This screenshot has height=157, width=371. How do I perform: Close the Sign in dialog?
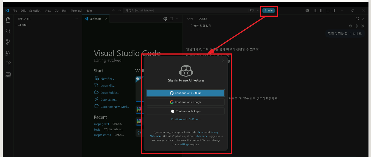tap(223, 60)
